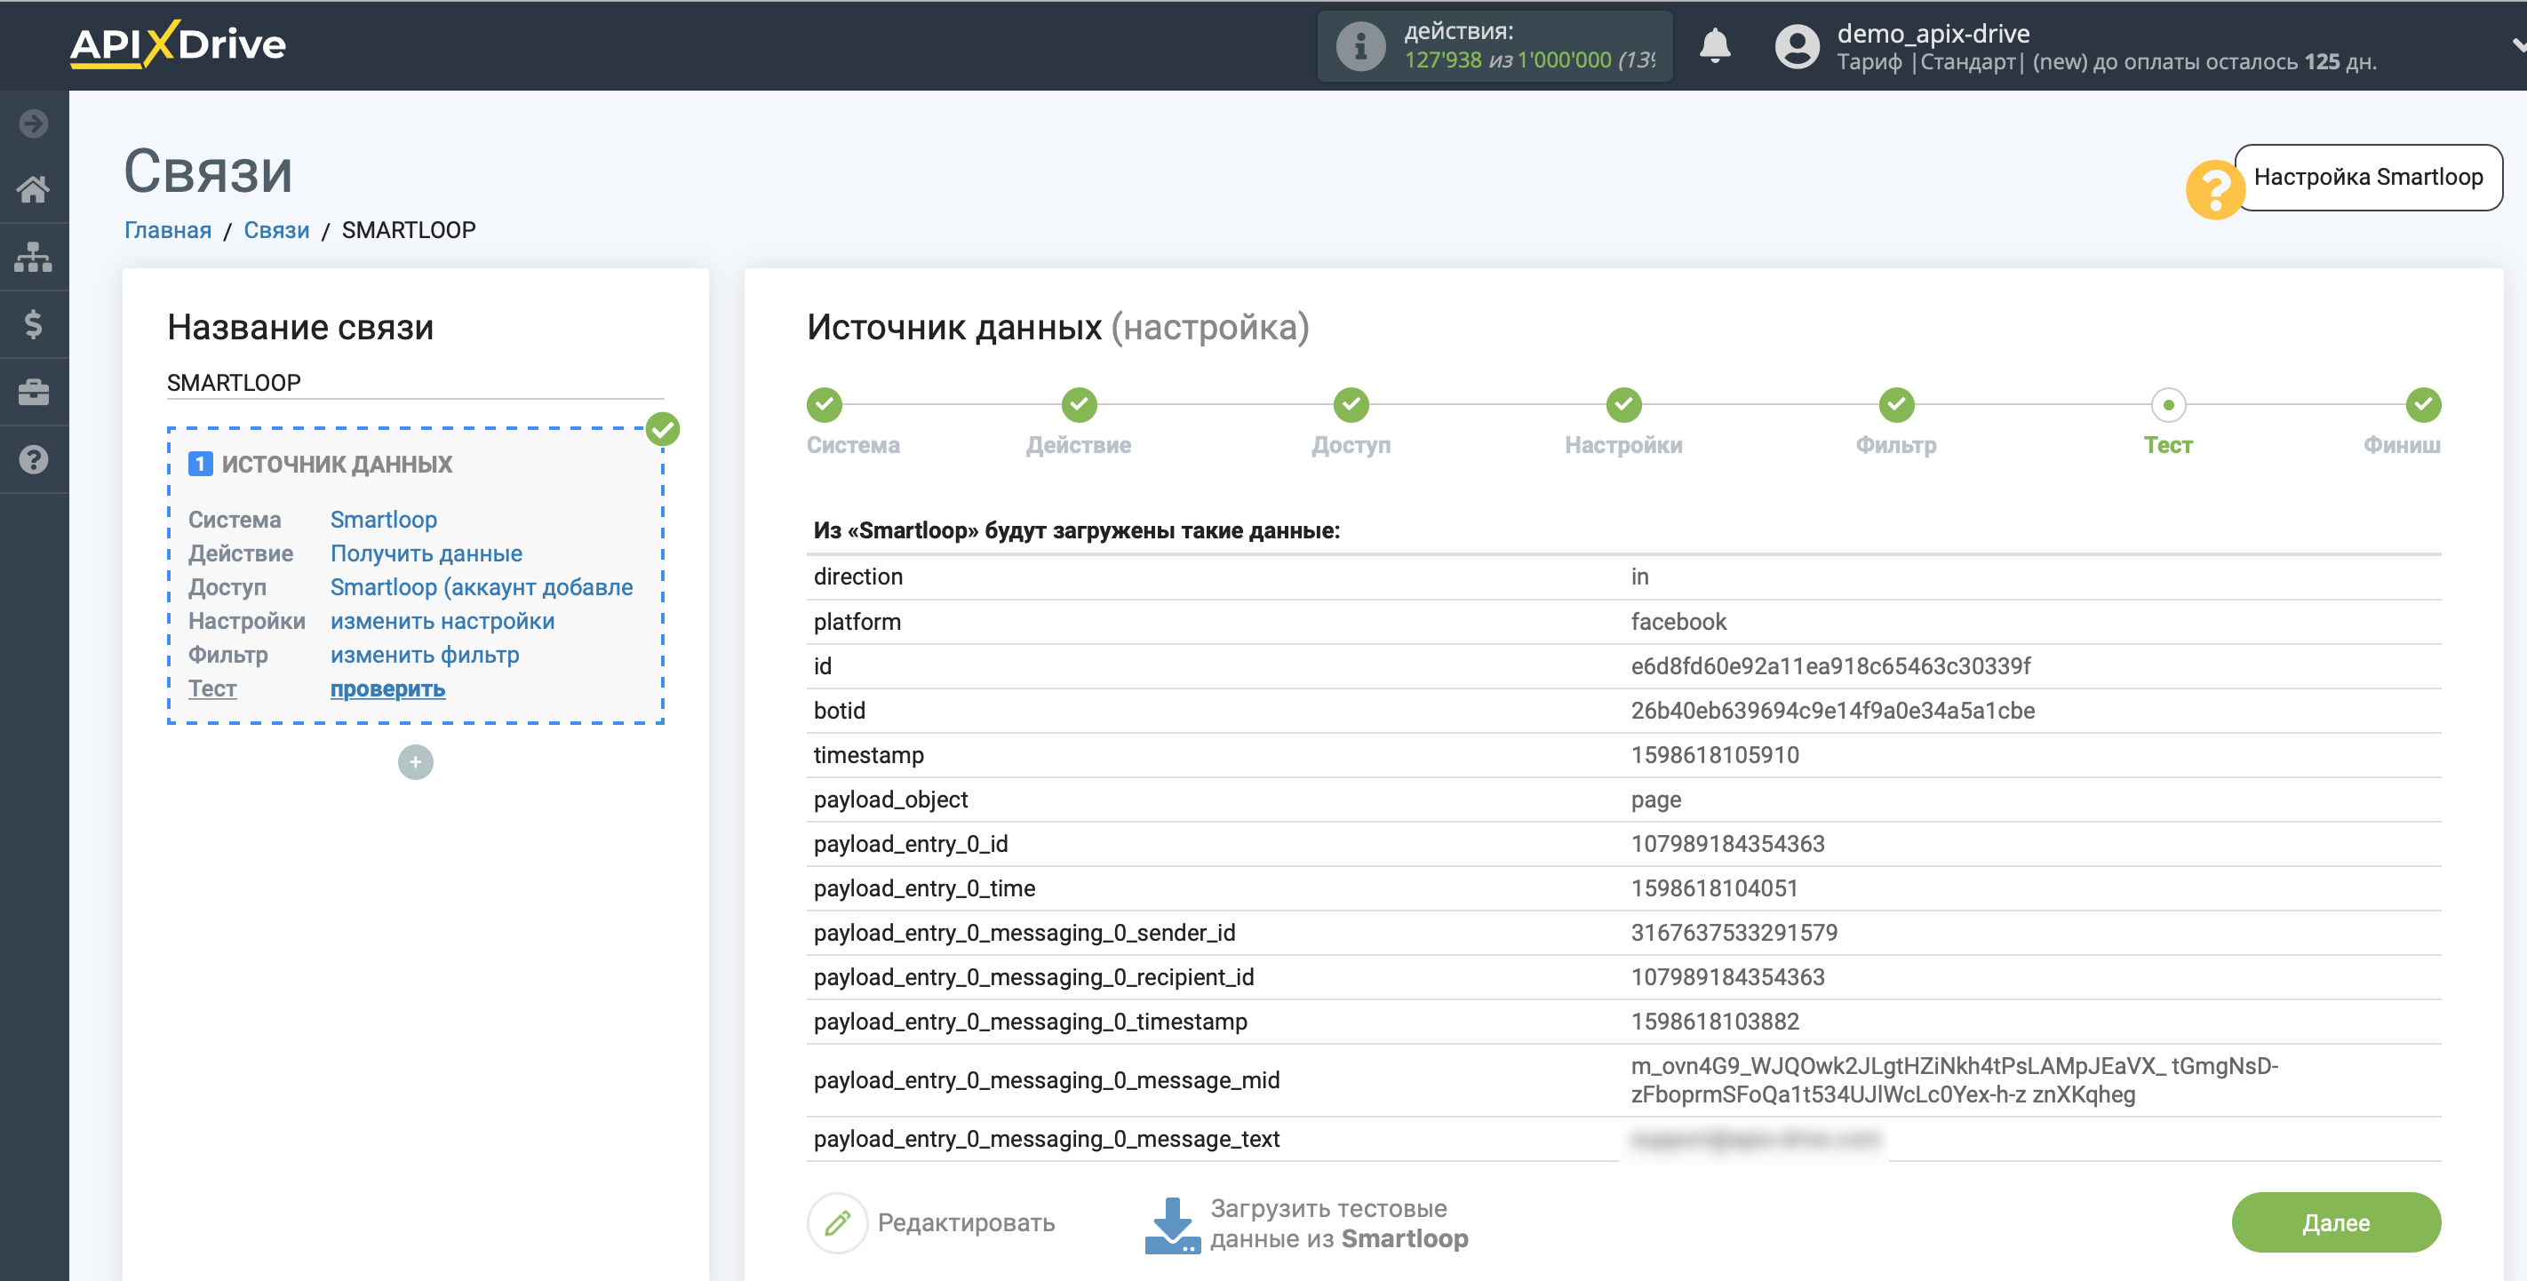
Task: Click the 'direction' field name
Action: (858, 577)
